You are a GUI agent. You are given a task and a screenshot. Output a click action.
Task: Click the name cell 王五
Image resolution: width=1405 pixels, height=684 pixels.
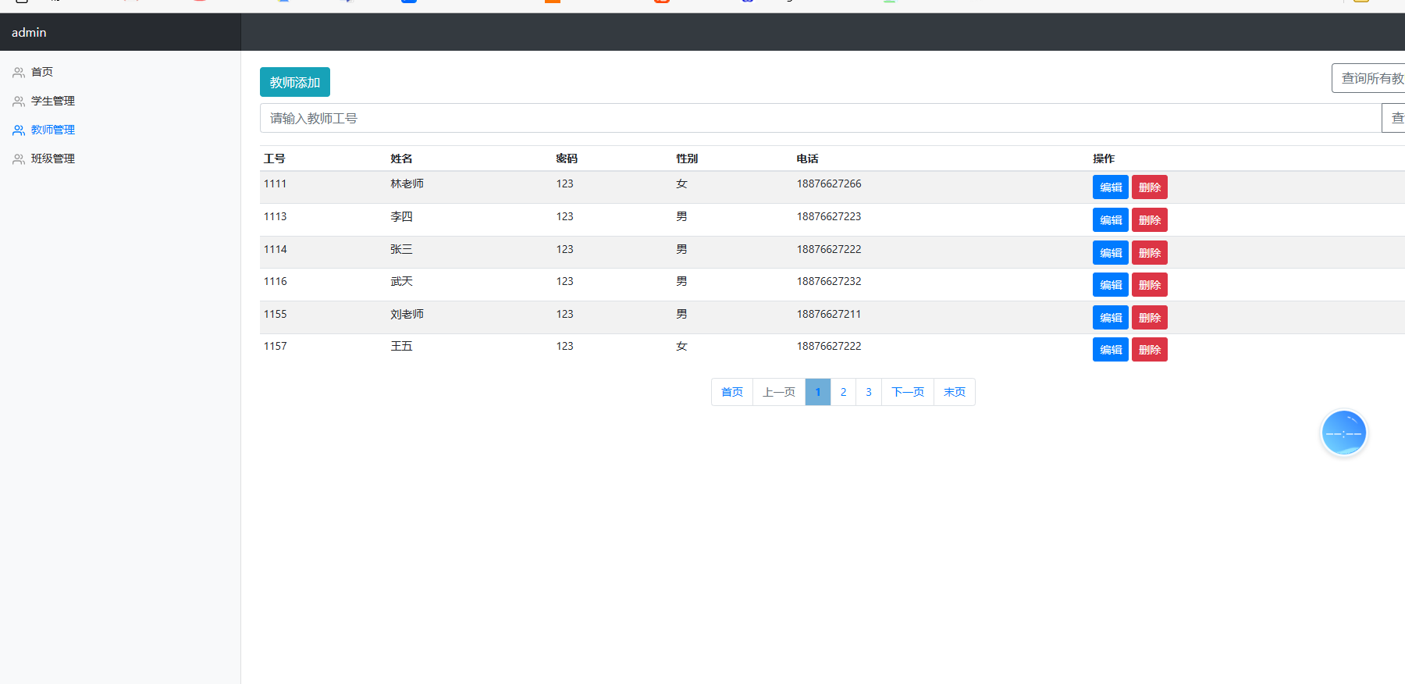pos(401,346)
